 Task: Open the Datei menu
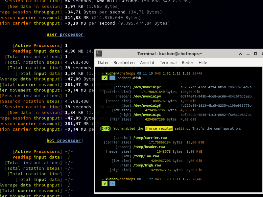tap(103, 62)
